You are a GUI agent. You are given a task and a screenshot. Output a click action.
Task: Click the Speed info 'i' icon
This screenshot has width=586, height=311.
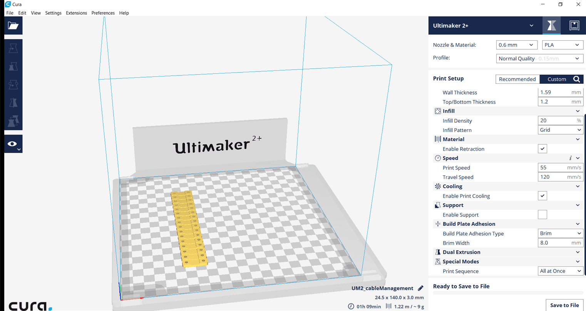(570, 158)
